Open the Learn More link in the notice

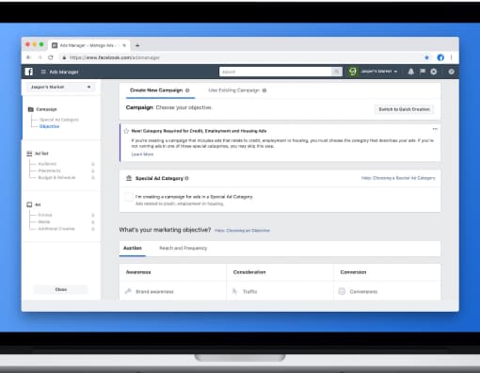142,154
